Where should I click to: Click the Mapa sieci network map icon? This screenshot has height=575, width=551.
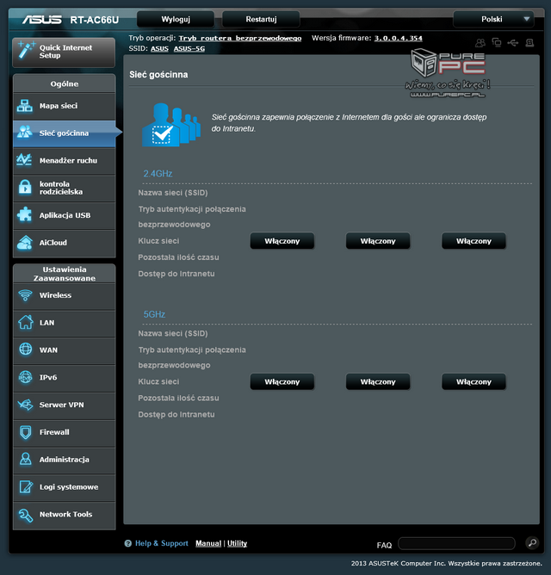(25, 106)
